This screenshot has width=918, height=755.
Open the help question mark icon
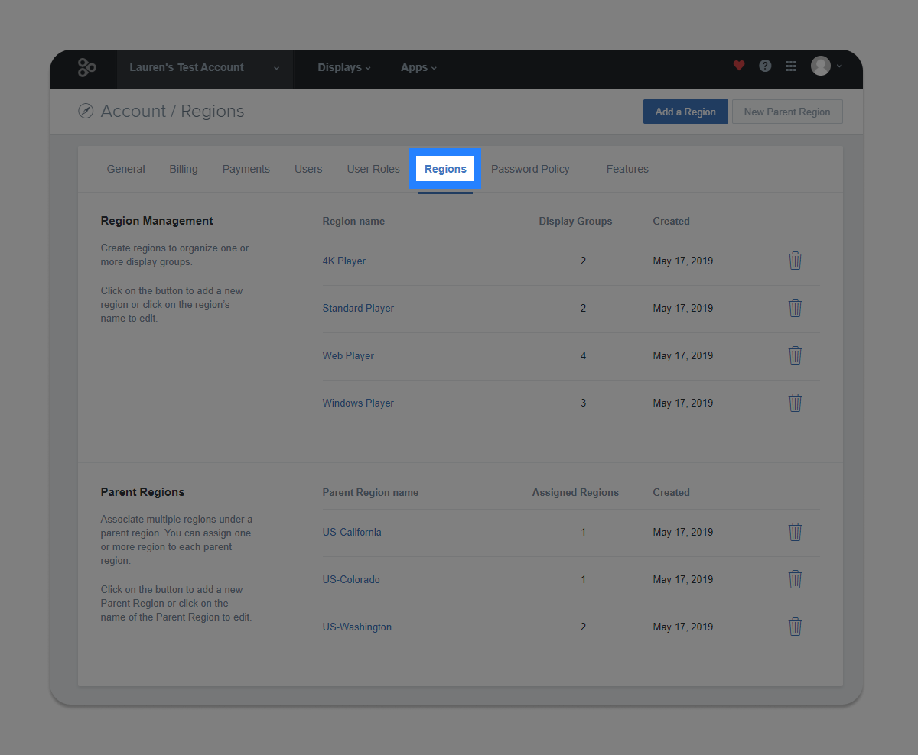click(765, 66)
